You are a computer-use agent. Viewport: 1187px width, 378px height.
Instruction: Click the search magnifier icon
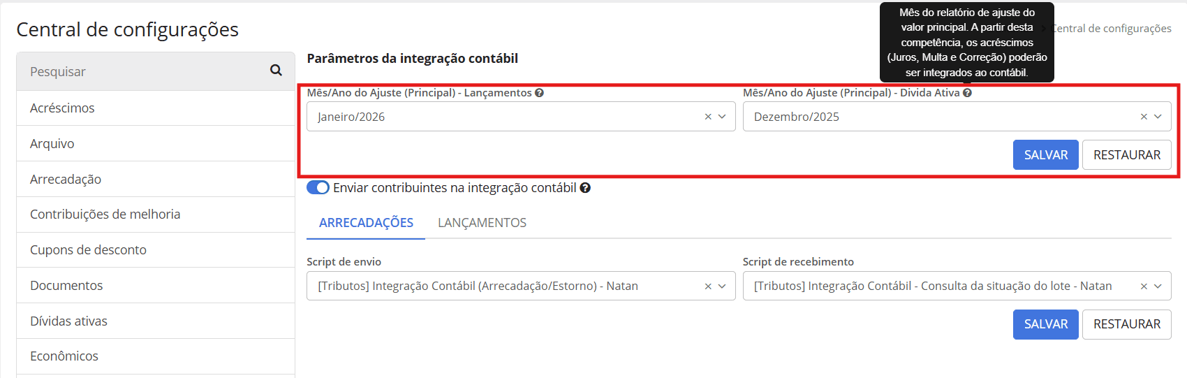[276, 71]
